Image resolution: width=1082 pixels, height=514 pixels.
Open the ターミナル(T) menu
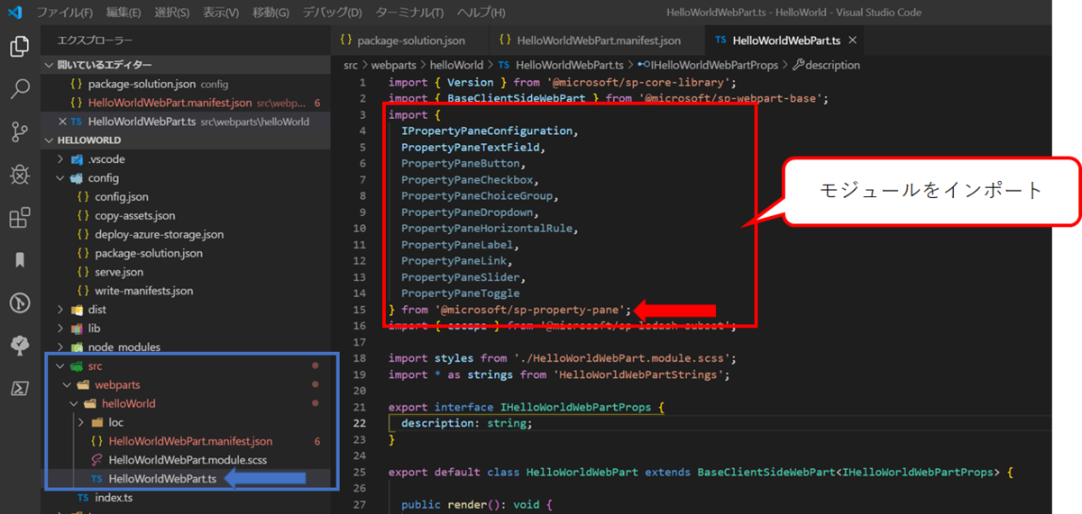[409, 13]
